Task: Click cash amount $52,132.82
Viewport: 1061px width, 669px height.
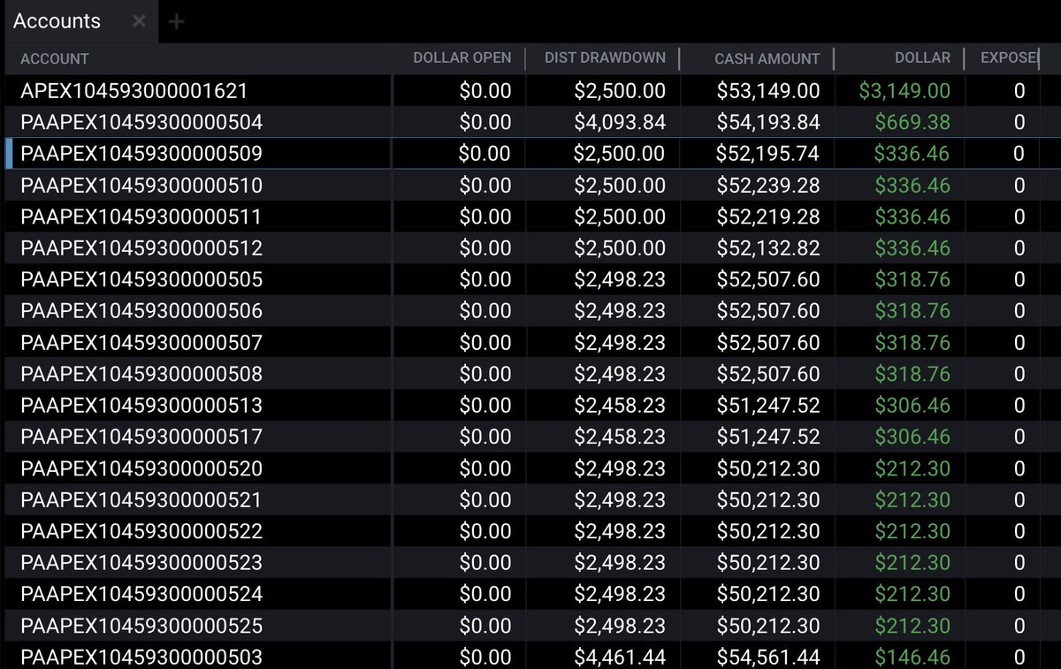Action: click(768, 248)
